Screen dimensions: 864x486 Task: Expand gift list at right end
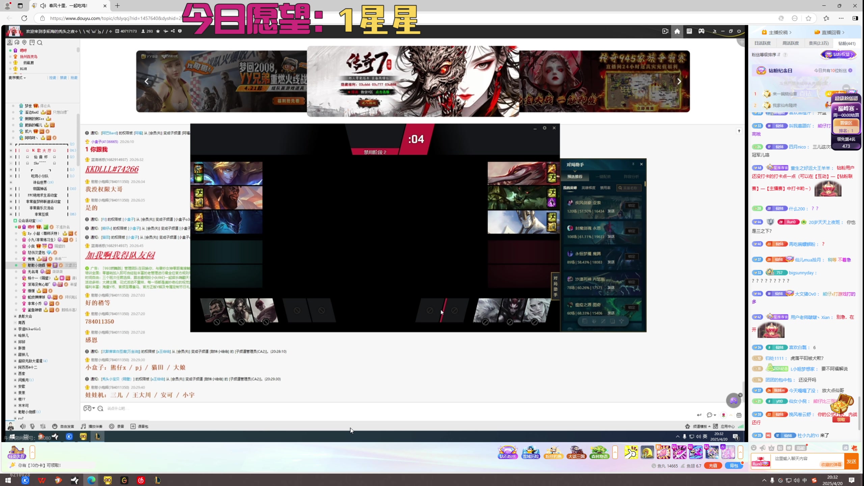(x=740, y=452)
